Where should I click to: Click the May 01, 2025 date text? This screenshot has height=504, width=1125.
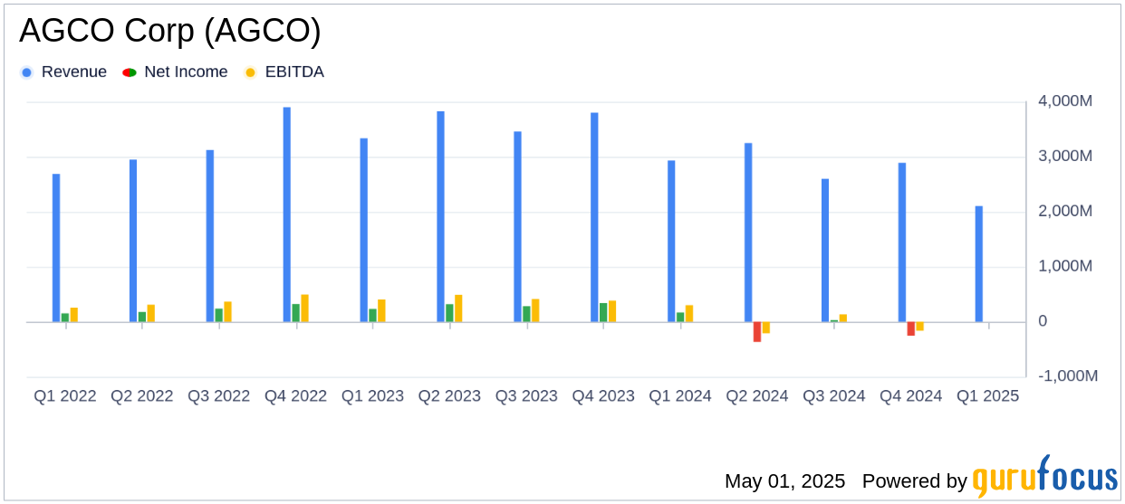point(784,481)
